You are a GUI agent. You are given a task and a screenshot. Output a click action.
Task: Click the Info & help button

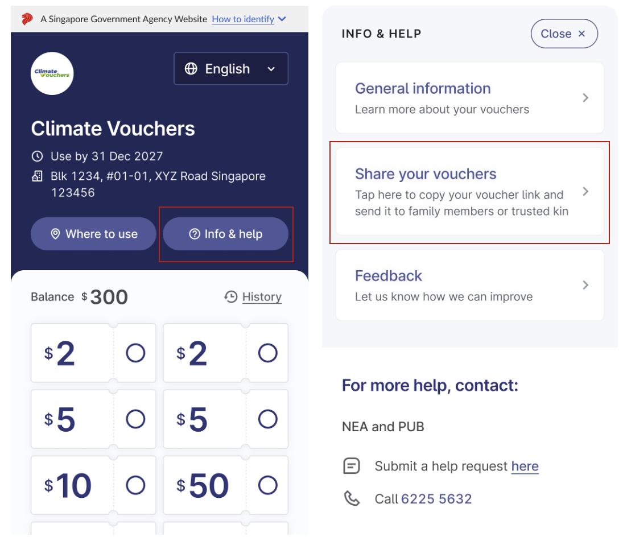pyautogui.click(x=225, y=234)
